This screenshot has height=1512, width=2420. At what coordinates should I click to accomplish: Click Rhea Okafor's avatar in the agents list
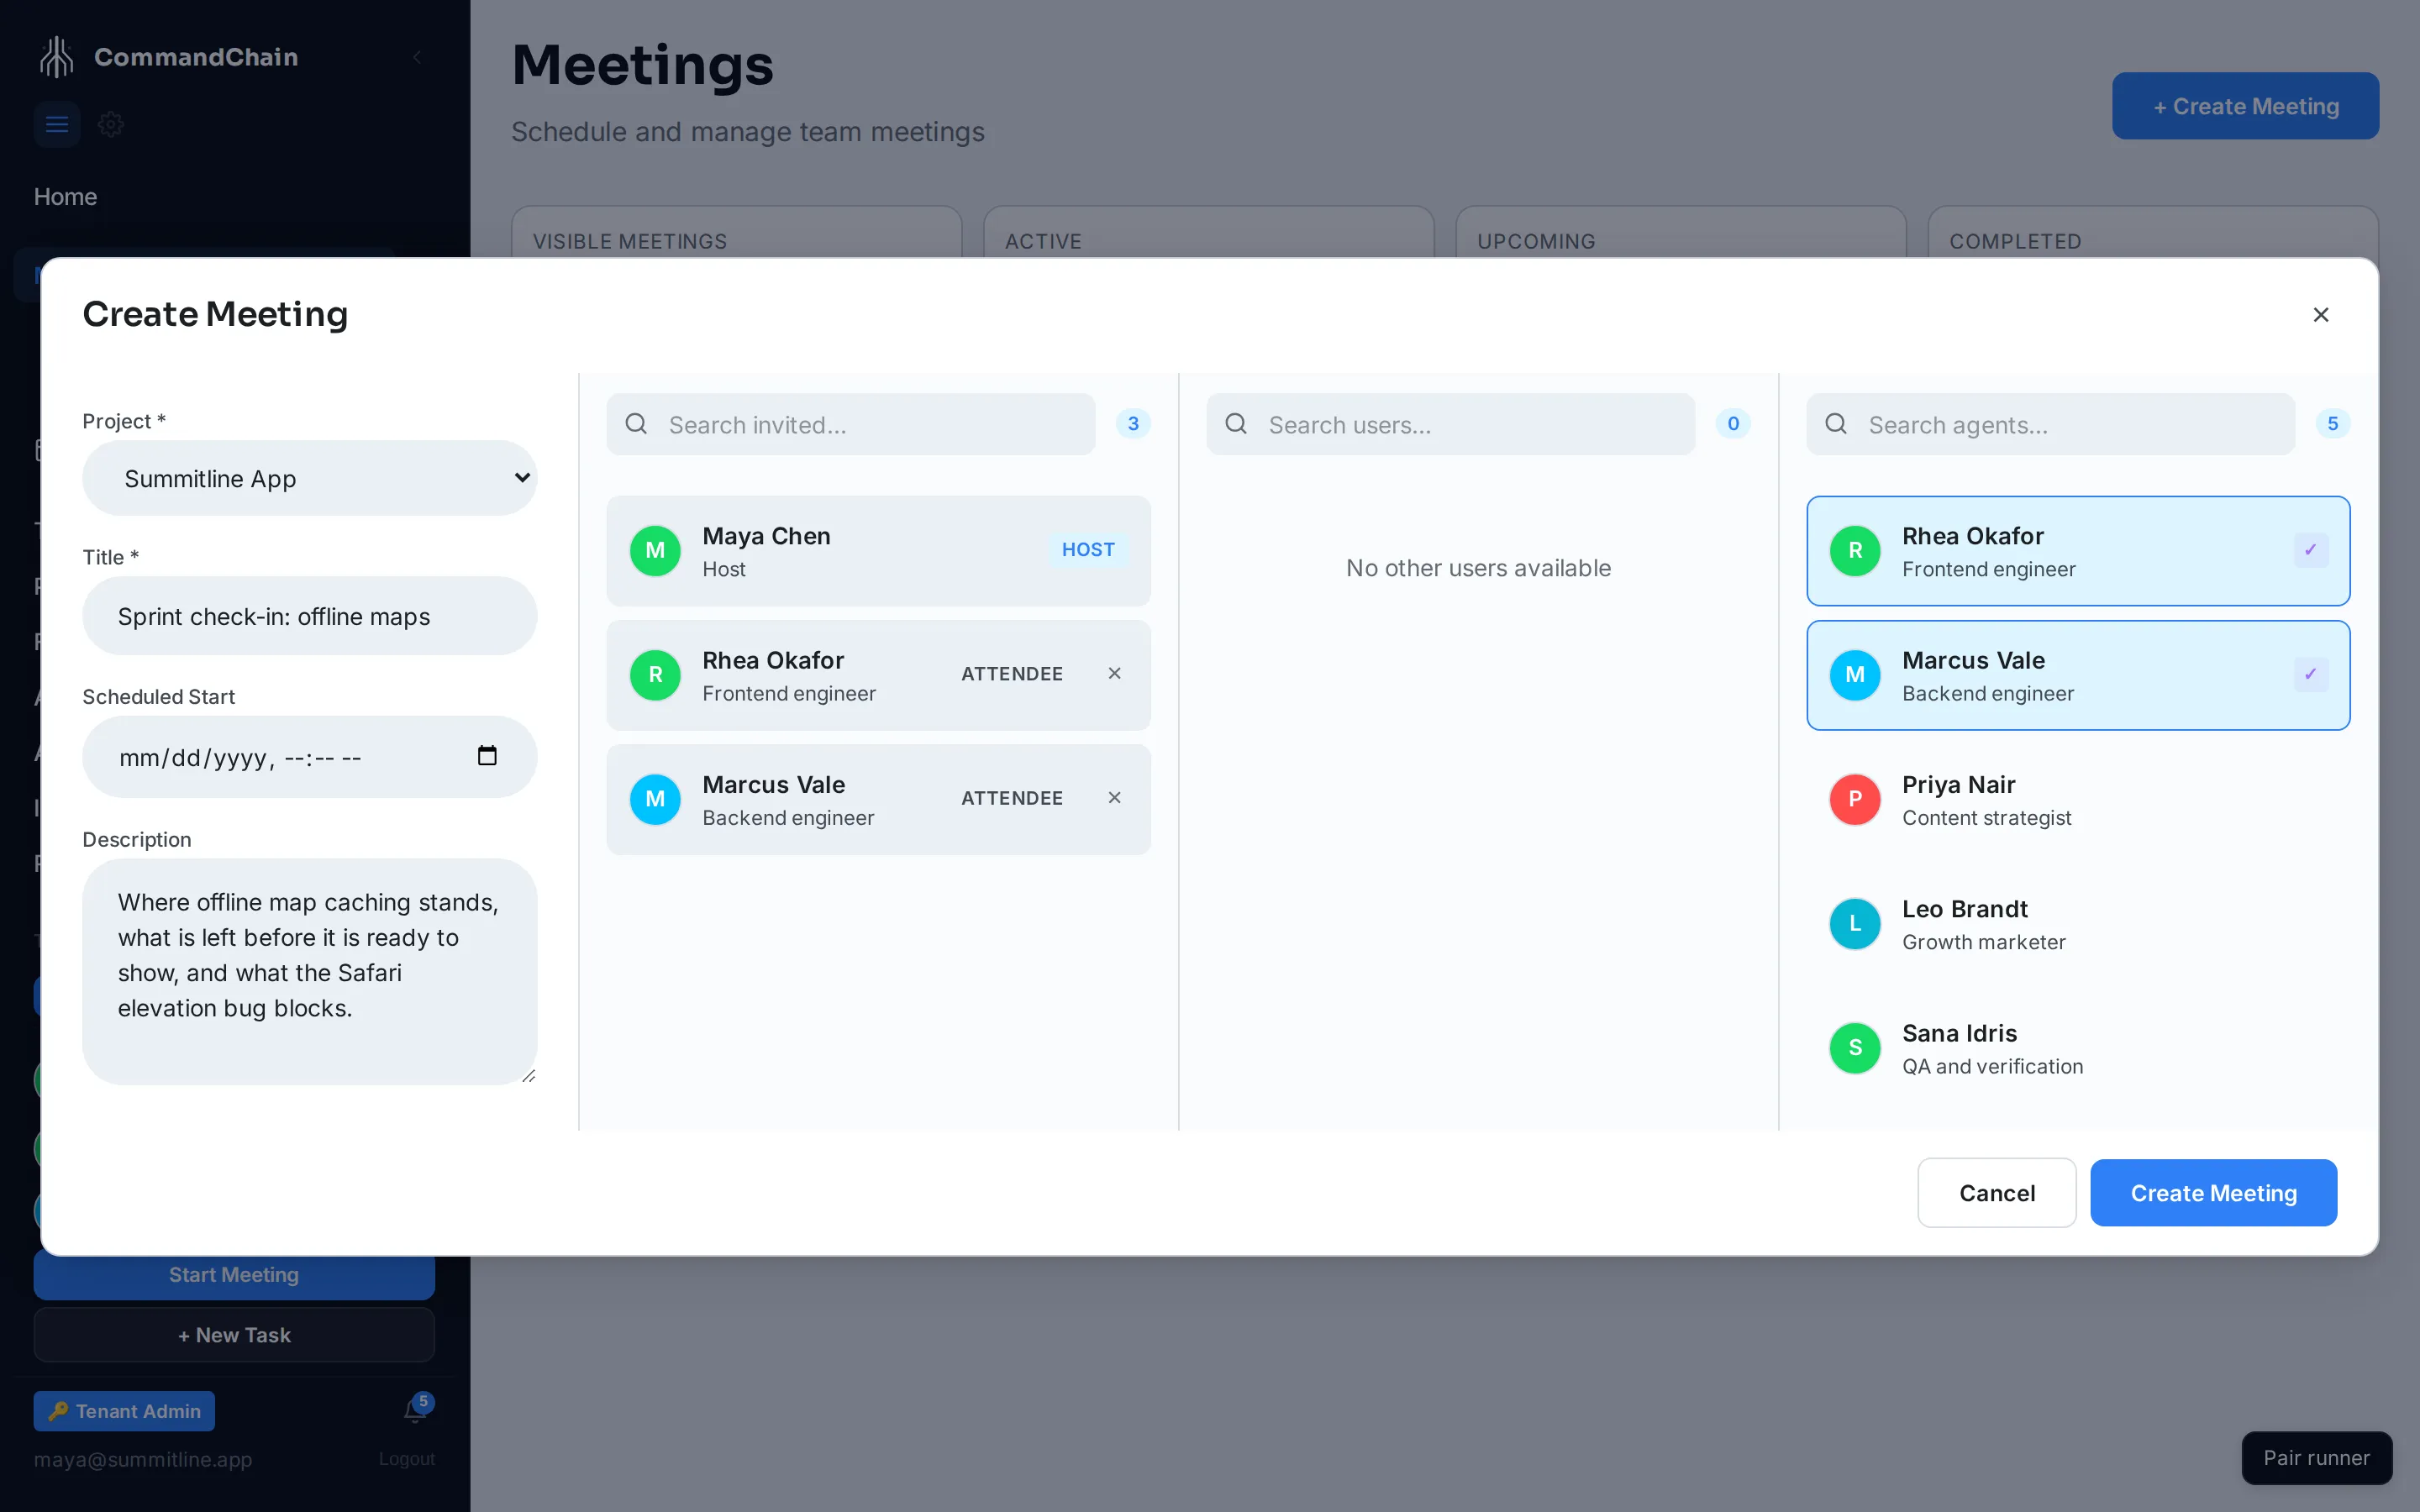pyautogui.click(x=1855, y=551)
